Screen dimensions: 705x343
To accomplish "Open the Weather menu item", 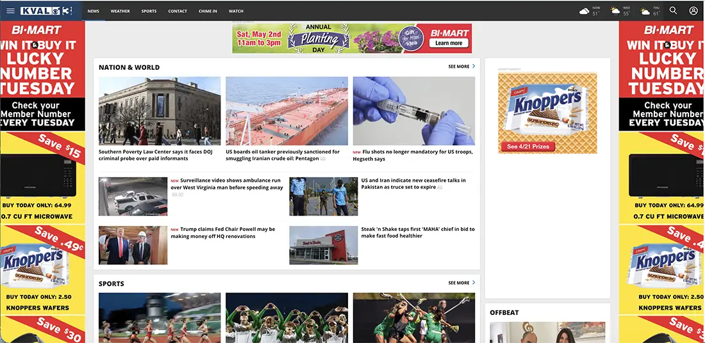I will (x=120, y=12).
